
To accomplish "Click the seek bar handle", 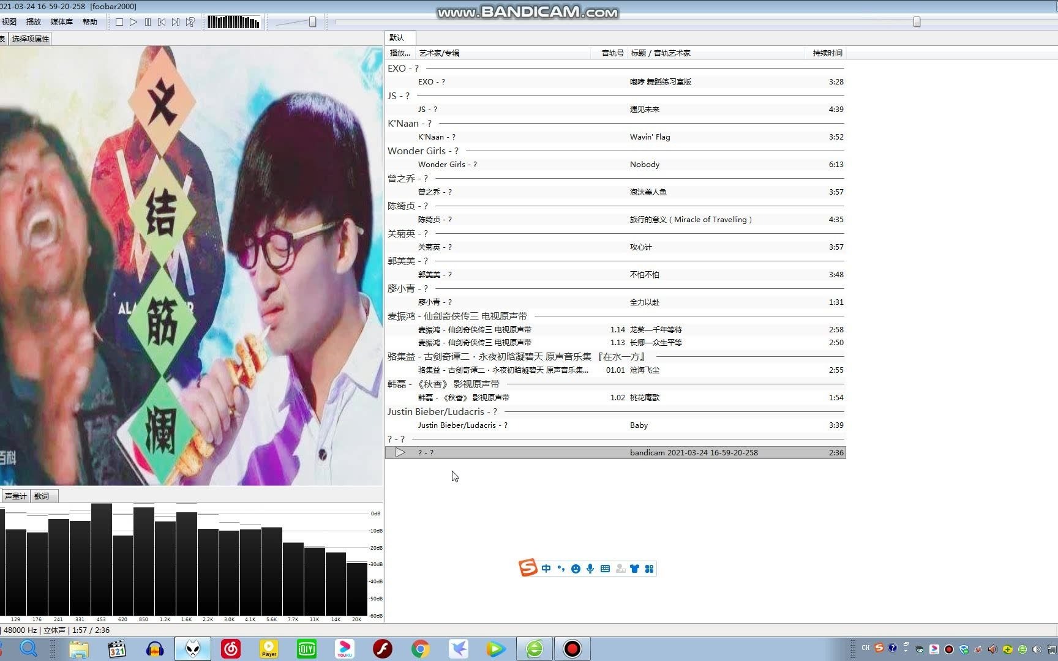I will click(917, 22).
